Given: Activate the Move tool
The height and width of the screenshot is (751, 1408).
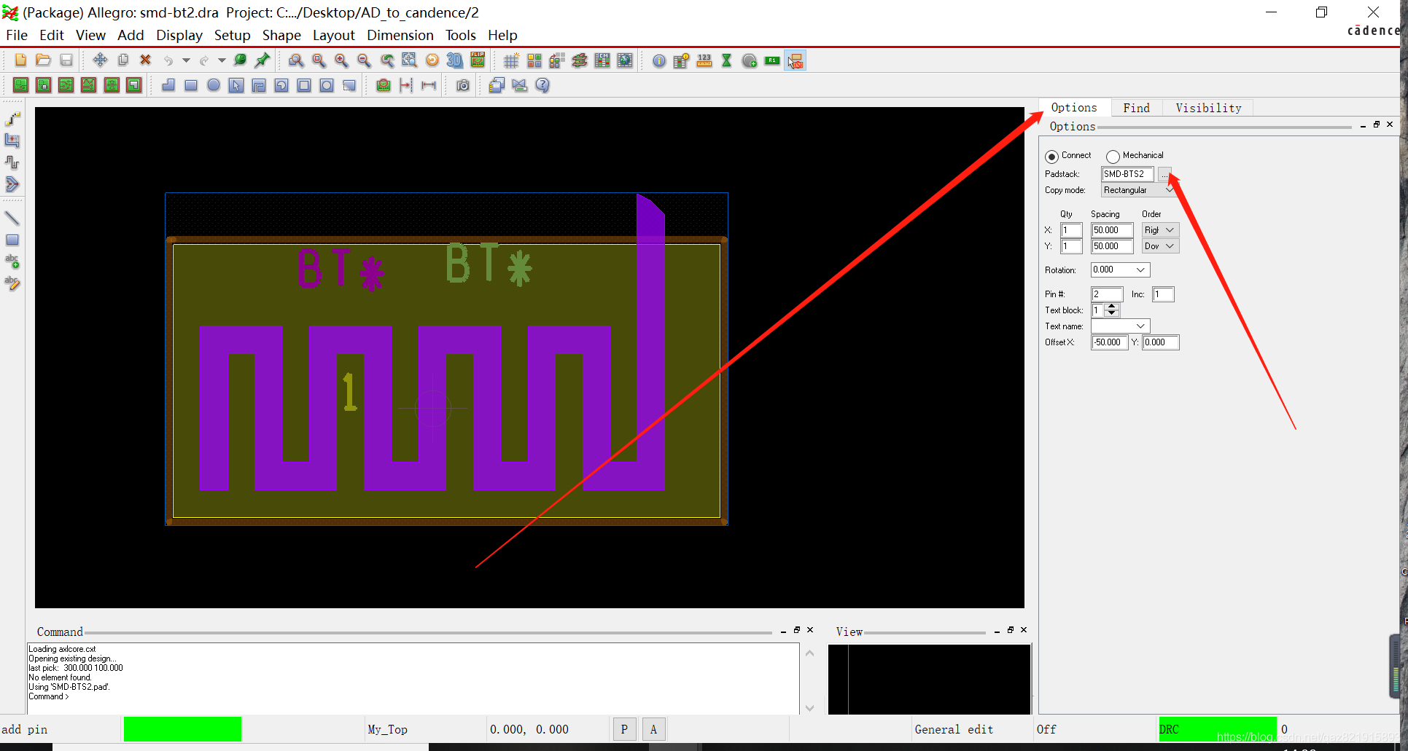Looking at the screenshot, I should 100,60.
